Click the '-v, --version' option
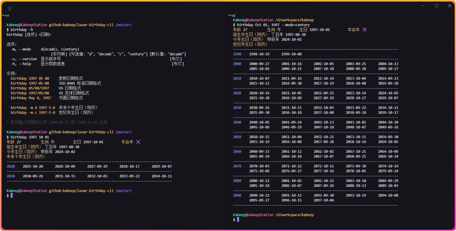 24,59
